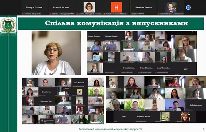Click muted mic icon beside Олена Леонідівна
Viewport: 206px width, 132px height.
77,14
